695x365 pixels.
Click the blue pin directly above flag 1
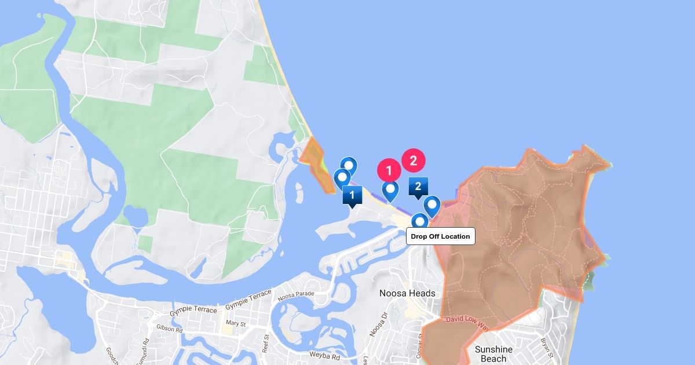click(x=342, y=178)
